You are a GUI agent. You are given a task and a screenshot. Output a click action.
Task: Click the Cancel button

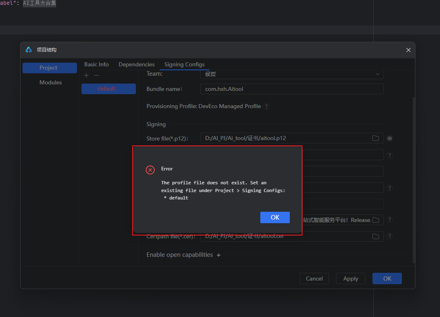pos(314,279)
